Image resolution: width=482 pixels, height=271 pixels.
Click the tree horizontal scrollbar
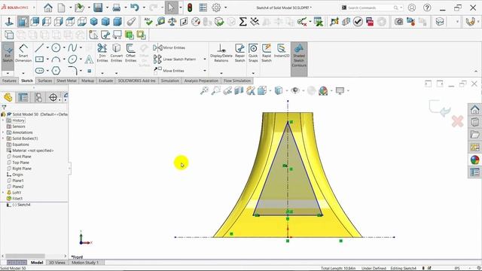pos(25,256)
